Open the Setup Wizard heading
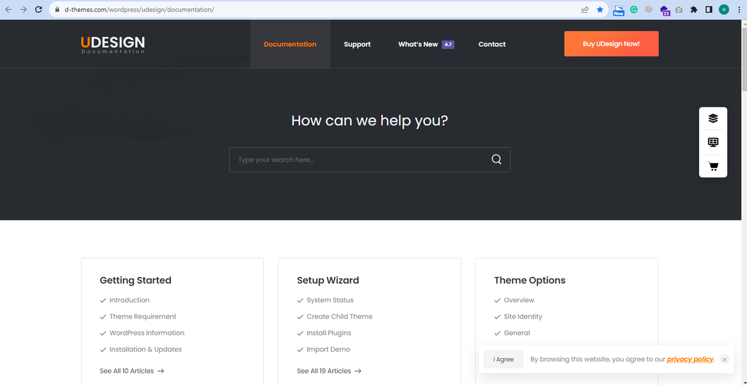The image size is (747, 385). pyautogui.click(x=328, y=281)
